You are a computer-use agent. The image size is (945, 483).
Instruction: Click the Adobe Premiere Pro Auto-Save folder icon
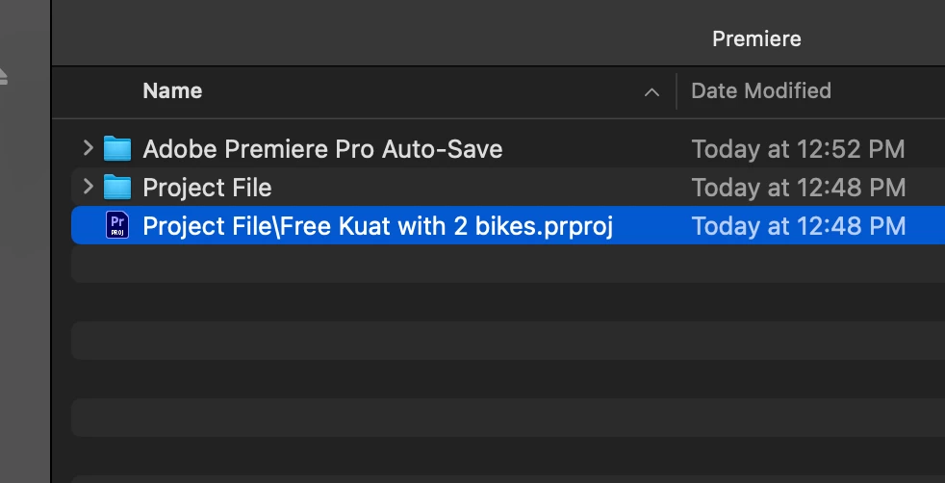(x=117, y=149)
